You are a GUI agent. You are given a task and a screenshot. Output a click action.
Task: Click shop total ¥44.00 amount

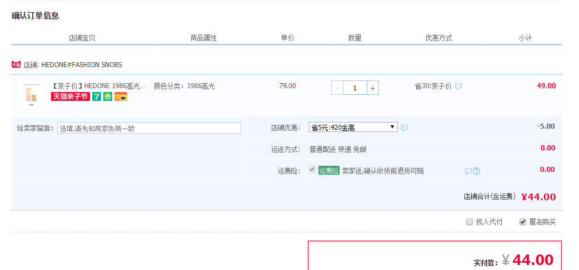538,197
